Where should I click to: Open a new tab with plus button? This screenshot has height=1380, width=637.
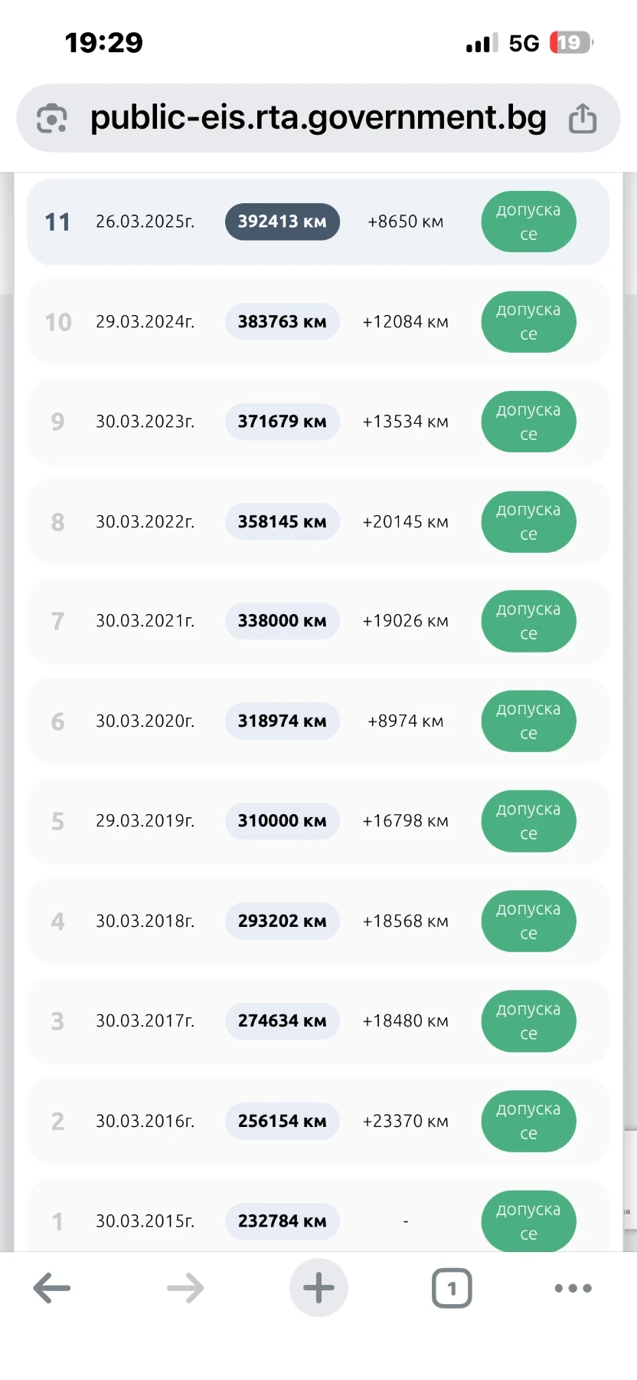coord(318,1288)
